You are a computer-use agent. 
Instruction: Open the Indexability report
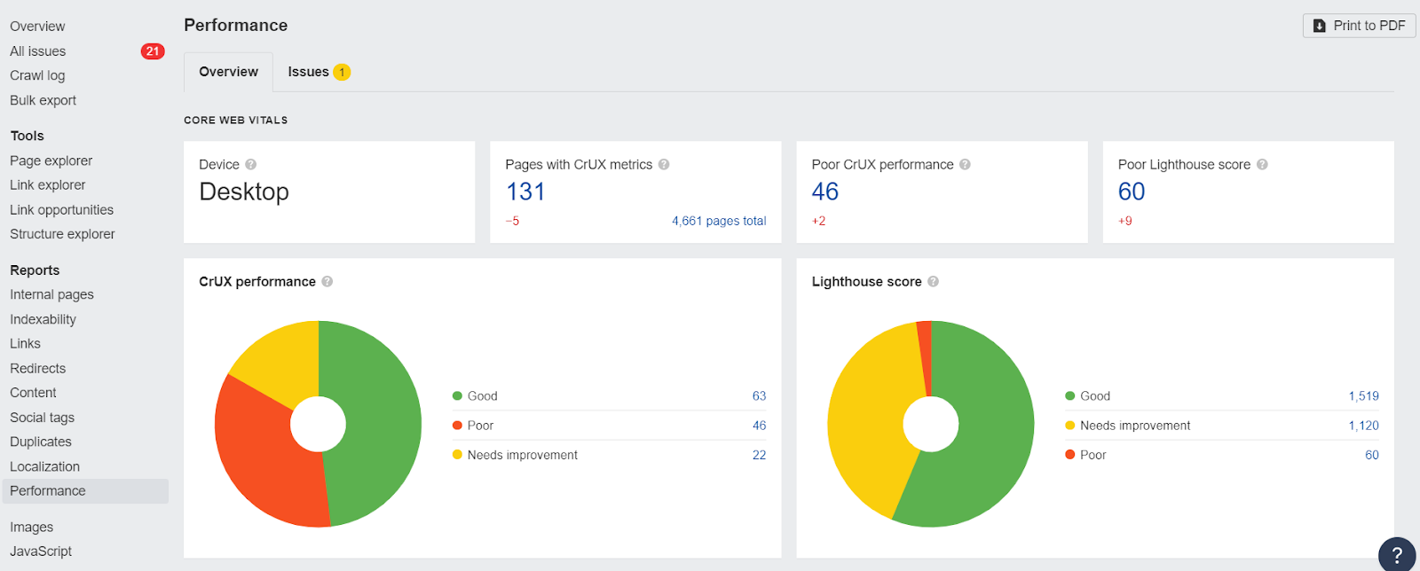point(43,319)
